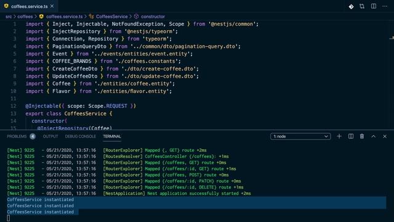Image resolution: width=394 pixels, height=222 pixels.
Task: Click '[RoutesResolver]' terminal log entry
Action: point(123,156)
